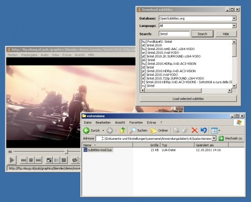Screen dimensions: 251x202
Task: Open the Bearbeiten menu in Explorer
Action: point(103,122)
